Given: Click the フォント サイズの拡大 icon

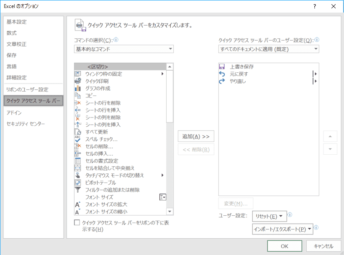Looking at the screenshot, I should pyautogui.click(x=78, y=204).
